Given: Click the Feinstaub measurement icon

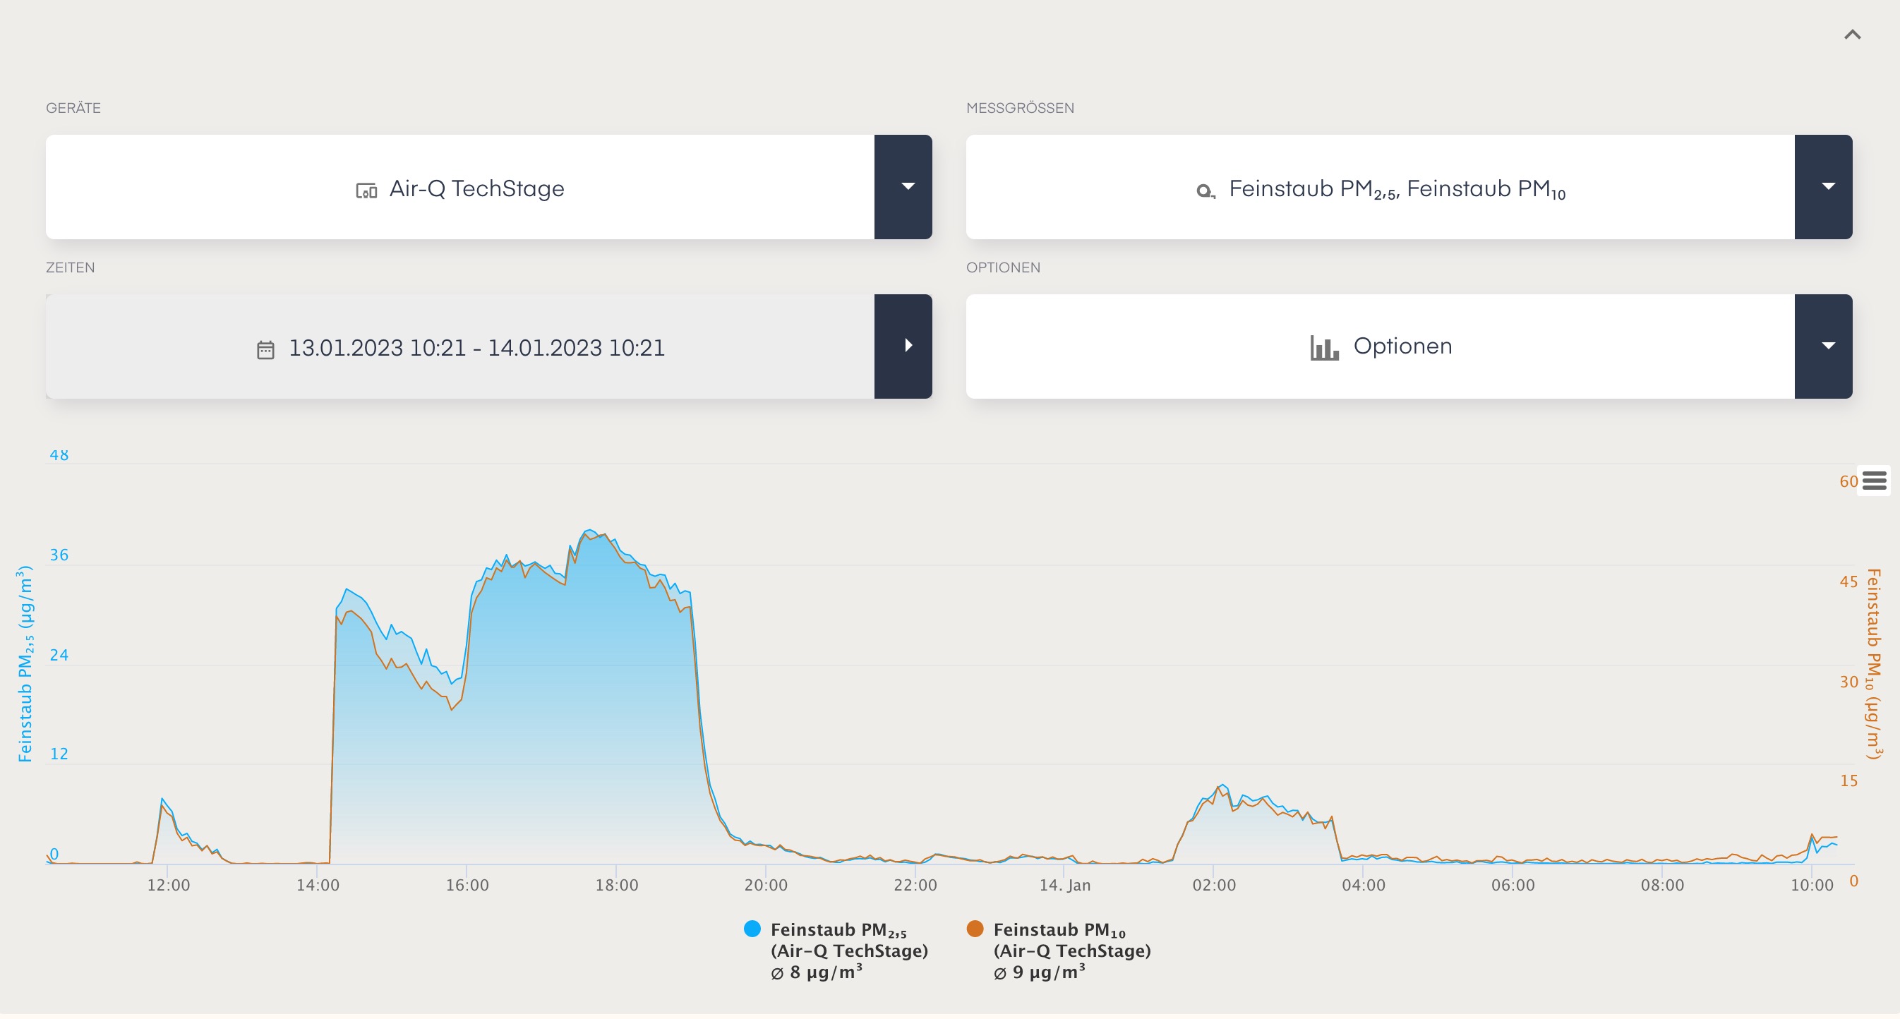Looking at the screenshot, I should (1205, 191).
